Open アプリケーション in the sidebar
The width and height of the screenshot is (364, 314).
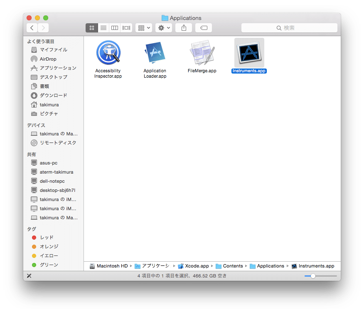click(x=53, y=68)
